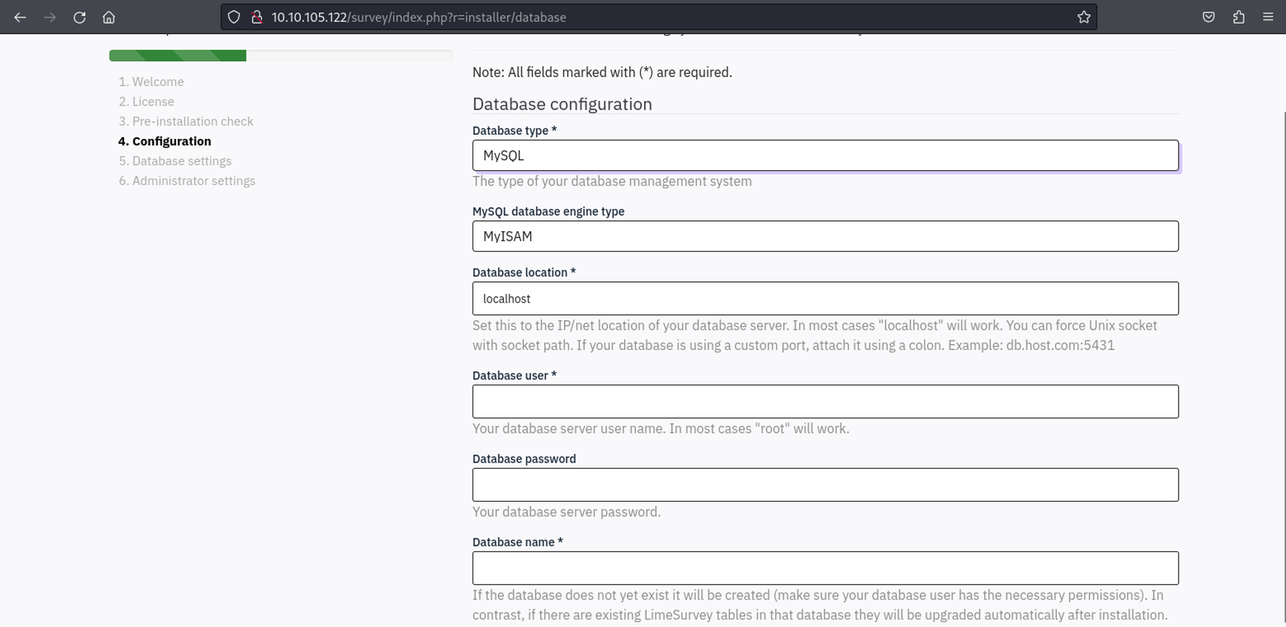Click the installer progress bar
Image resolution: width=1286 pixels, height=627 pixels.
point(280,56)
